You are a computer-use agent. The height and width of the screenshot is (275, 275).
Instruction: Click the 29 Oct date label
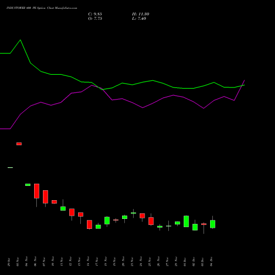pos(9,262)
